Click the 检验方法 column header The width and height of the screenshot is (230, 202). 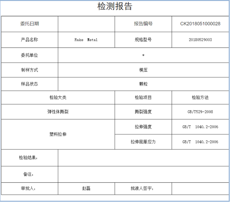pos(200,98)
